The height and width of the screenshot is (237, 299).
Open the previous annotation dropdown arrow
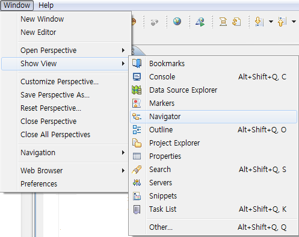point(294,22)
